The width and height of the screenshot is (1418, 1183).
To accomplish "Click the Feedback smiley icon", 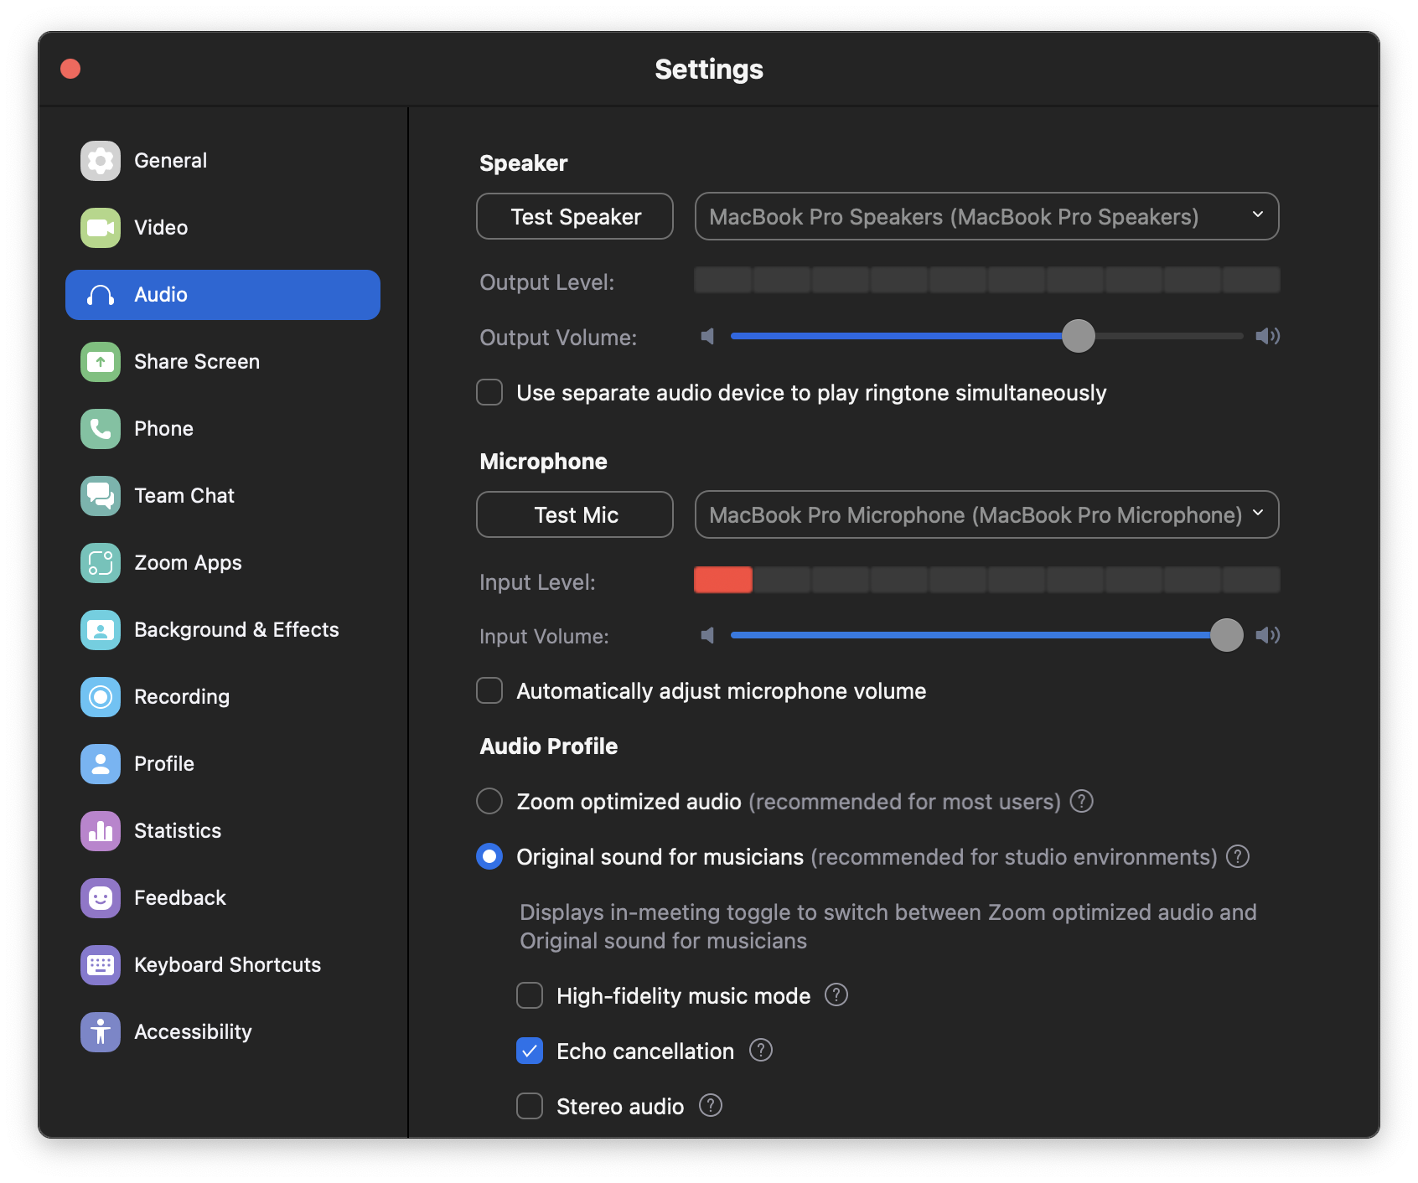I will [x=101, y=898].
